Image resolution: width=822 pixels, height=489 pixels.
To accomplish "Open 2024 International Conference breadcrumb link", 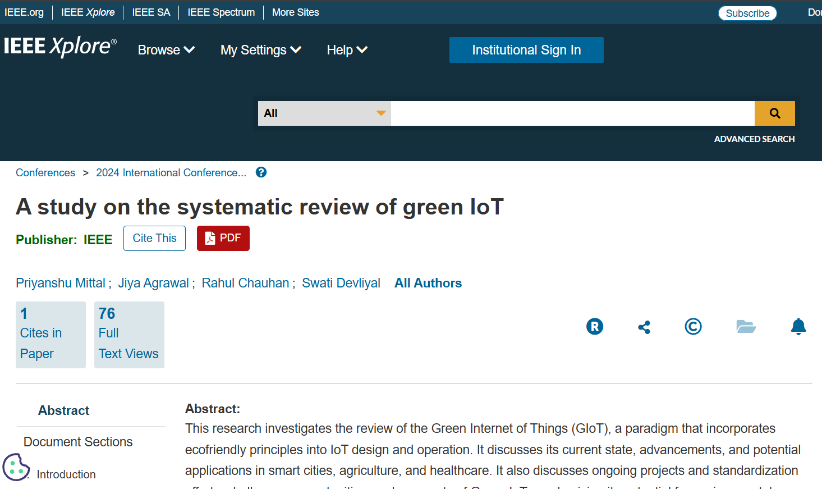I will [x=171, y=172].
